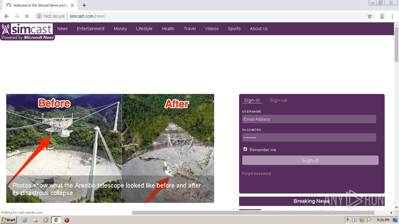Click the Breaking News header

pyautogui.click(x=312, y=201)
